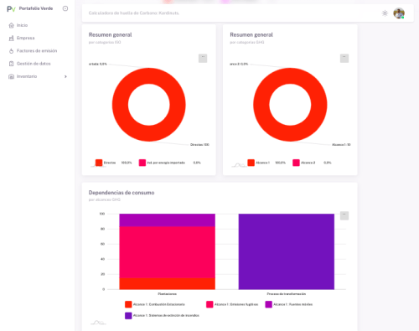The image size is (419, 331).
Task: Click the Inventario sidebar icon
Action: tap(11, 76)
